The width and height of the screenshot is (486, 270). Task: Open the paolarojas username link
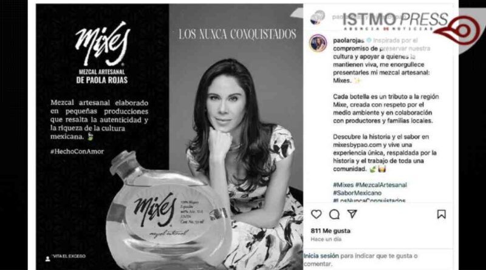coord(348,41)
